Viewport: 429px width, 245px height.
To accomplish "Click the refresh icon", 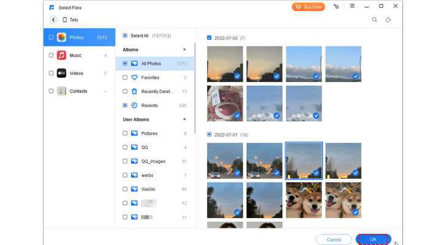I will [x=388, y=20].
